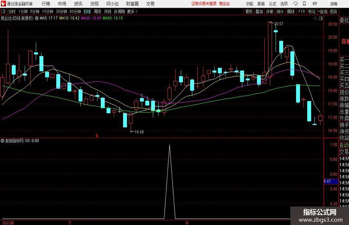Open the 市场 menu
The height and width of the screenshot is (225, 349).
(62, 4)
